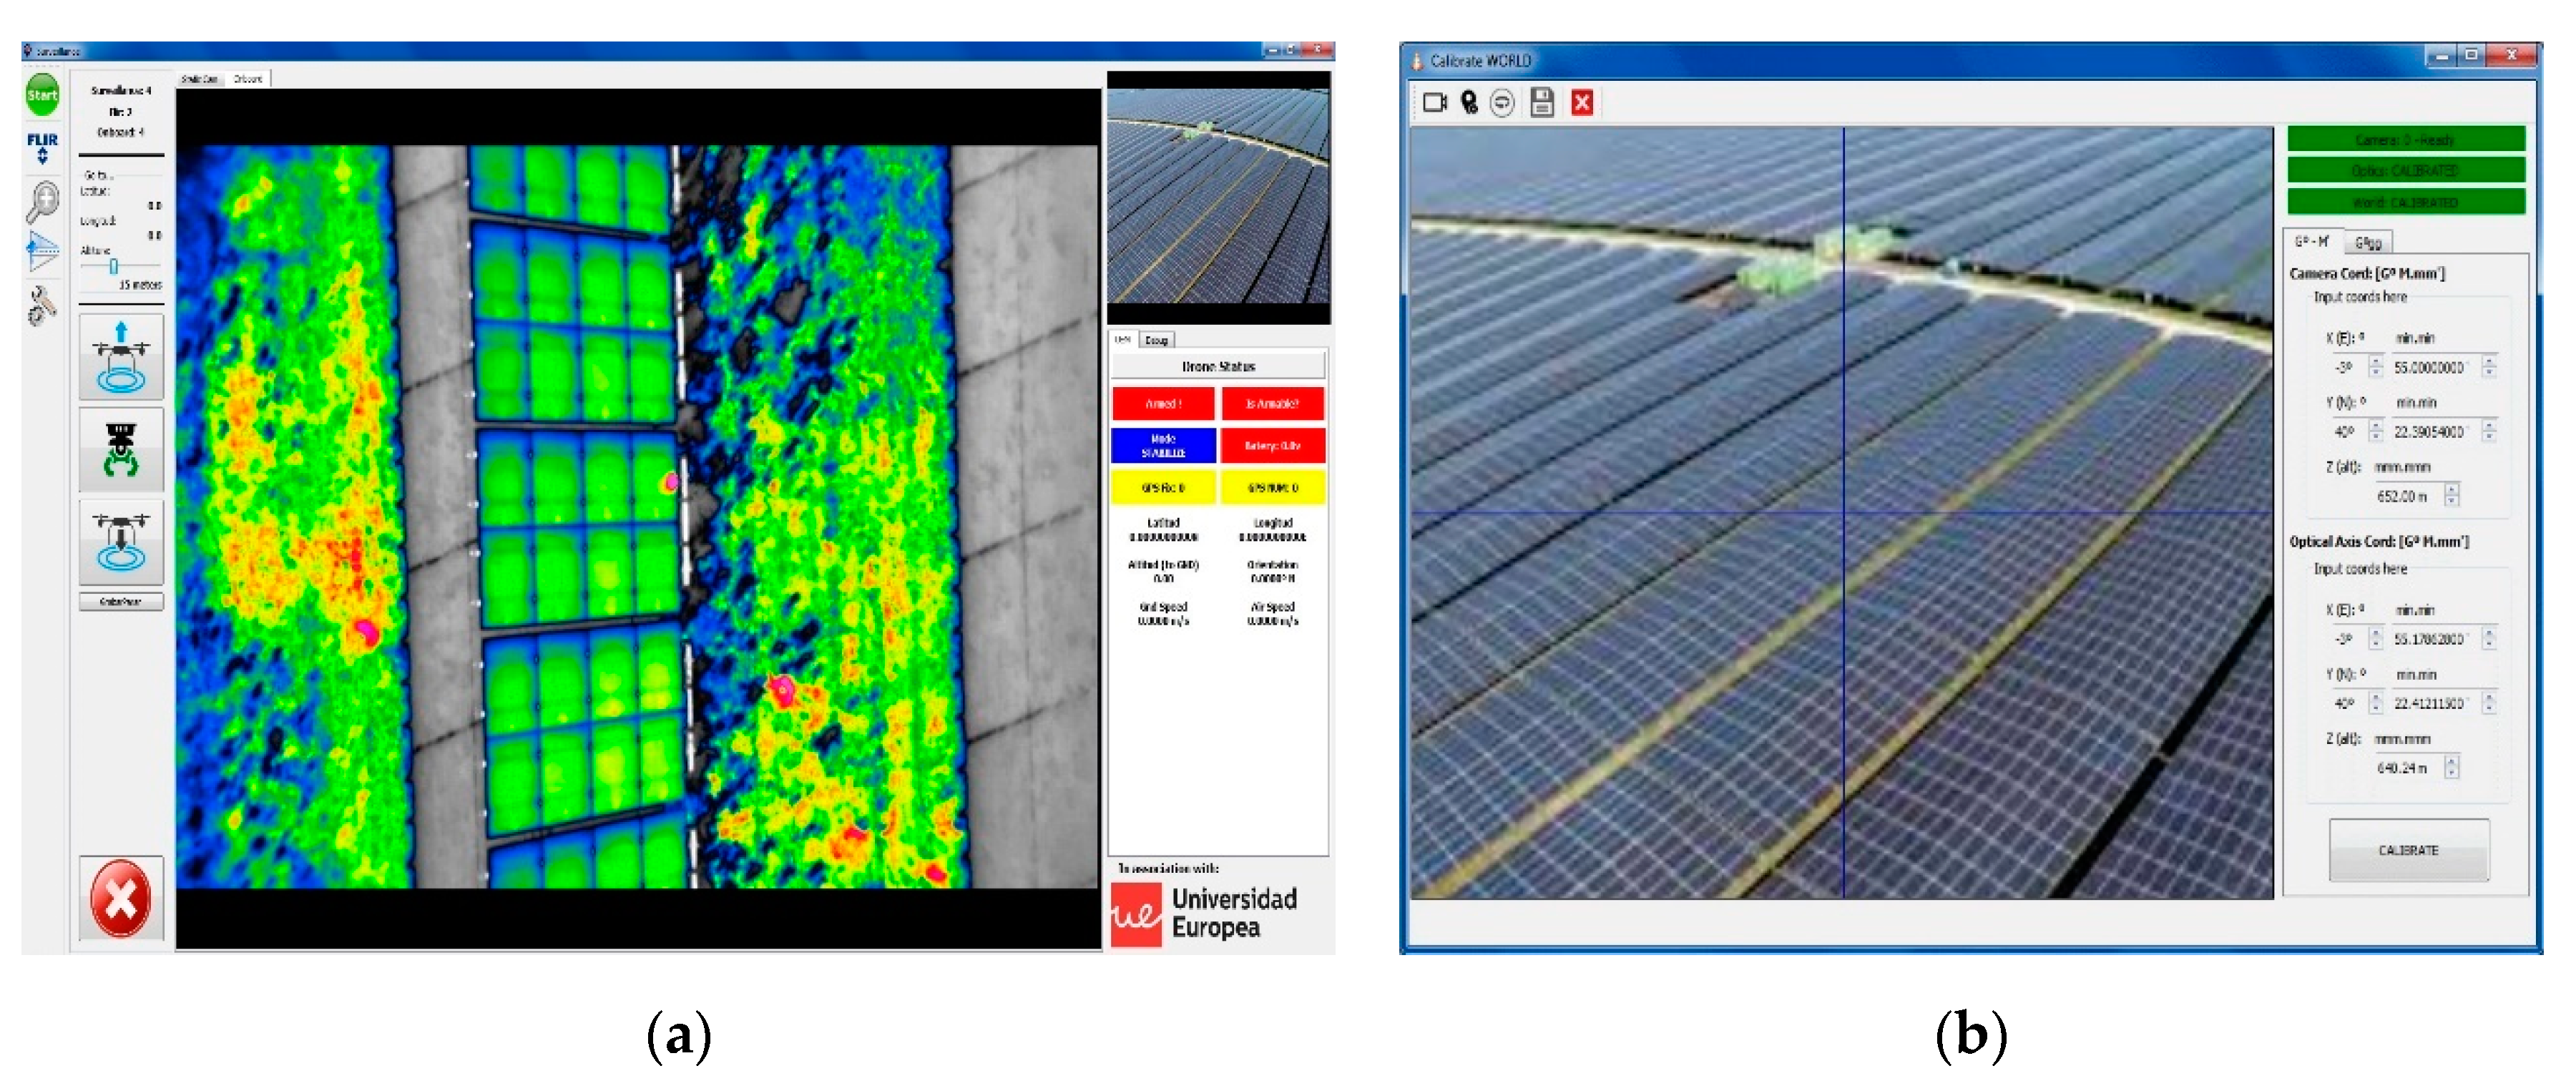Image resolution: width=2576 pixels, height=1081 pixels.
Task: Click the drone takeoff button
Action: [121, 356]
